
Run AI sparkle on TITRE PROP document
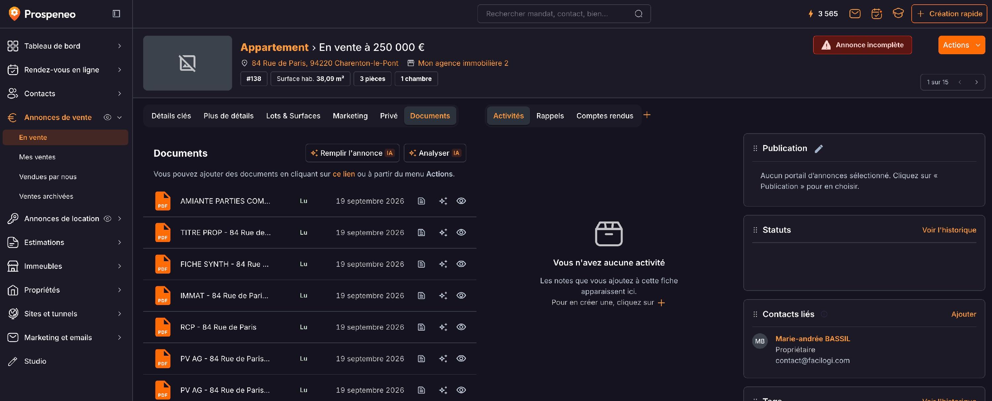(x=443, y=232)
